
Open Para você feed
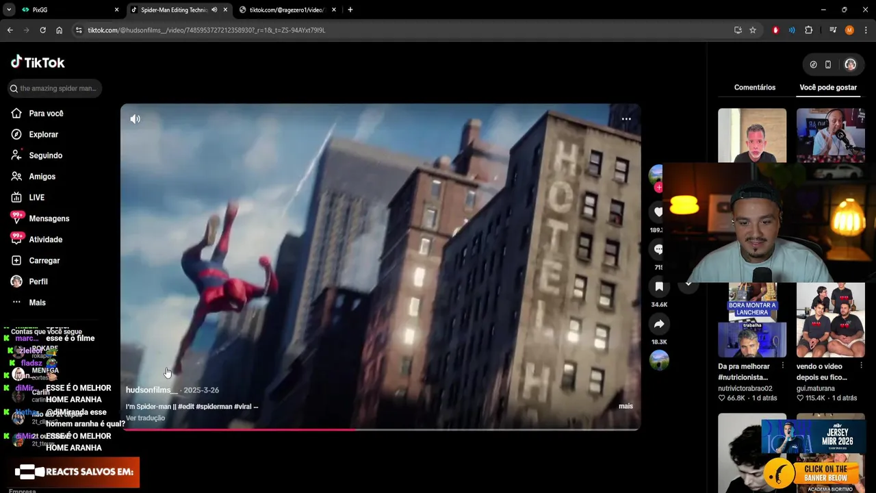click(x=46, y=114)
